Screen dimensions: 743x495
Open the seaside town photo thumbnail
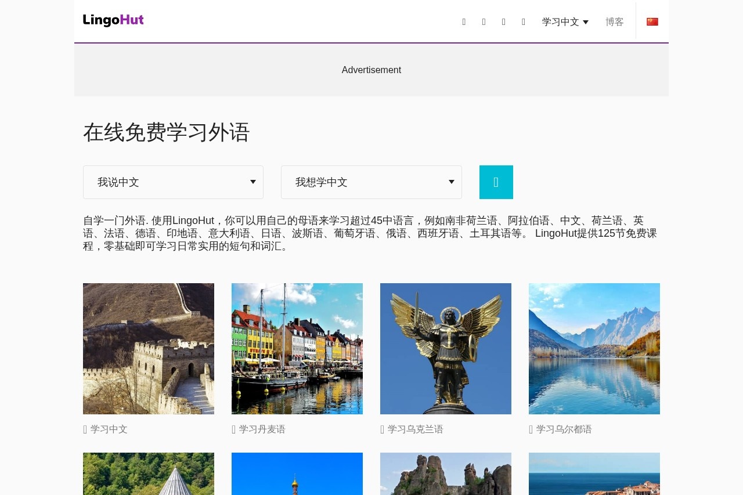point(594,474)
